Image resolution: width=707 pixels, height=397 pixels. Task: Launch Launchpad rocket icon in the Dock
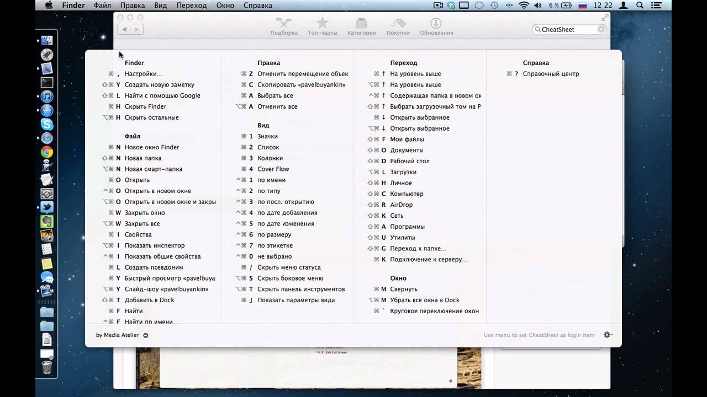(47, 55)
